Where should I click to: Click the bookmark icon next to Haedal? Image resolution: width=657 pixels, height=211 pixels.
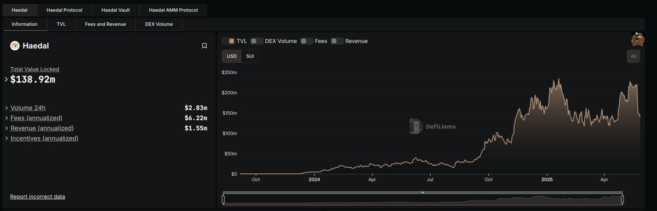204,46
